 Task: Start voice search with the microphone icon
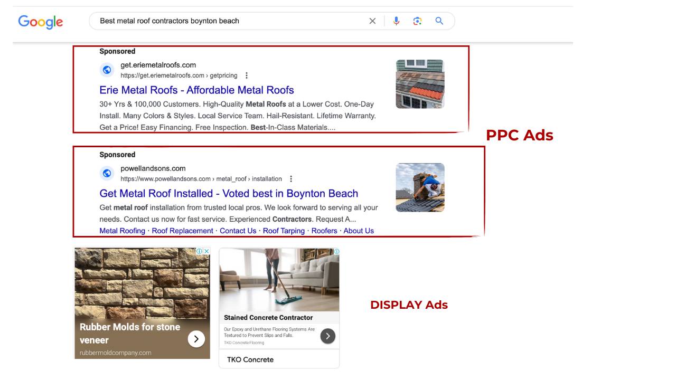point(396,21)
